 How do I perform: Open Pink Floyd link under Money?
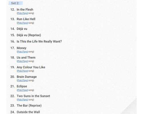coord(23,52)
